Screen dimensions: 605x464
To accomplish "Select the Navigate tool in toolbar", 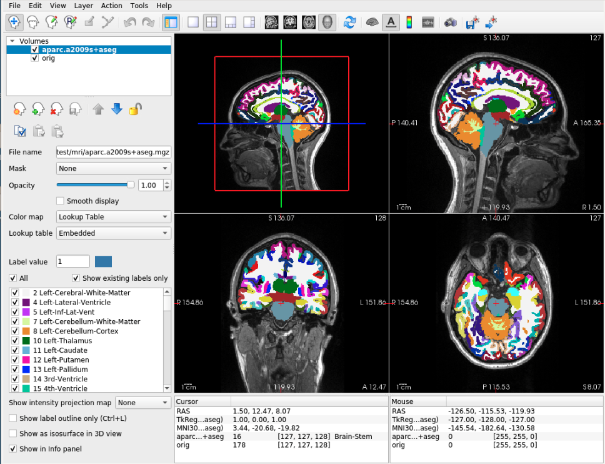I will coord(15,22).
